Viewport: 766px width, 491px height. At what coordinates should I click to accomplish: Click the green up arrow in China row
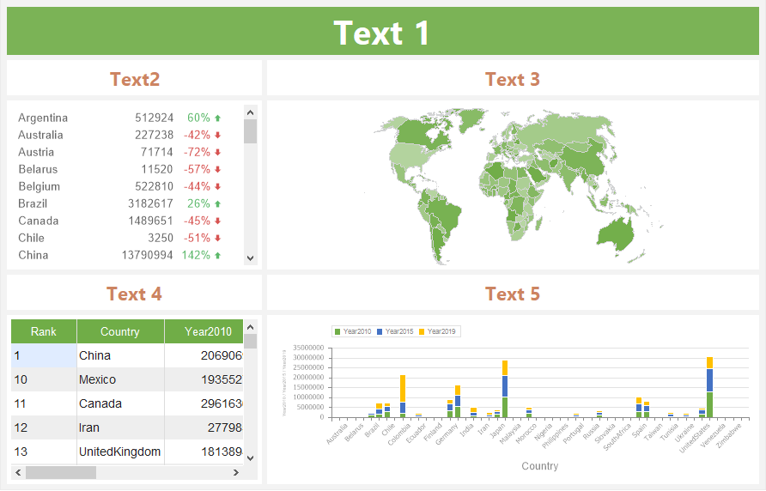coord(217,256)
